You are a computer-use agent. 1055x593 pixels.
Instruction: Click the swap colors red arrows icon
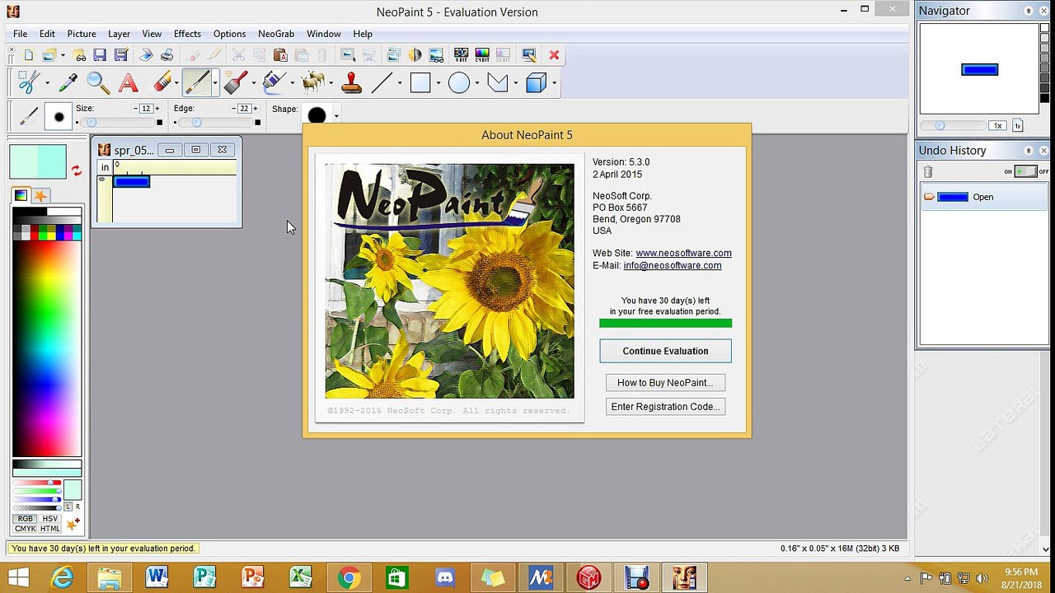[77, 170]
